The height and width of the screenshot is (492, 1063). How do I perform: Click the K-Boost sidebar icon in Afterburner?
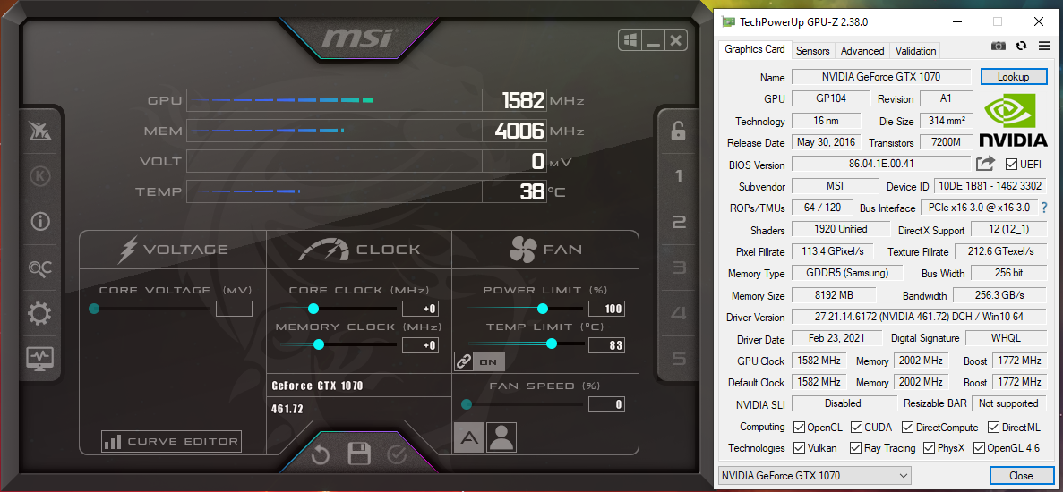click(40, 176)
